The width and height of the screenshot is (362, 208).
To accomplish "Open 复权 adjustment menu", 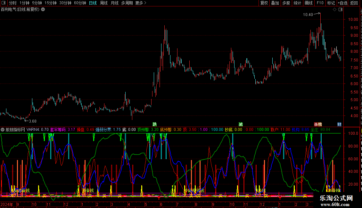I will point(264,3).
